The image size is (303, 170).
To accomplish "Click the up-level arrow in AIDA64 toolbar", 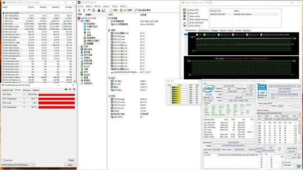I will [x=89, y=10].
